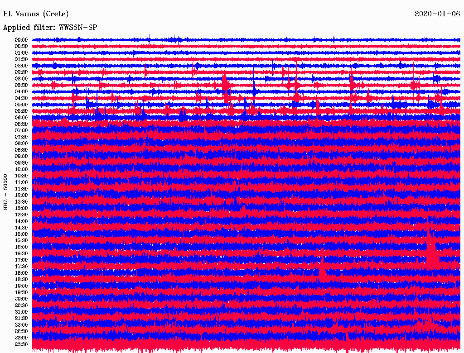Click the 06:00 time label
This screenshot has height=353, width=464.
[x=21, y=117]
